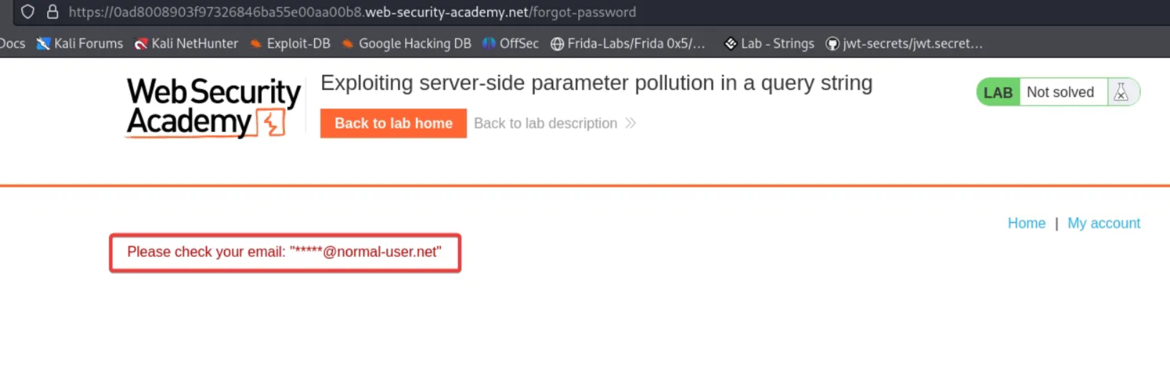Open the Docs bookmark
The height and width of the screenshot is (372, 1170).
[12, 44]
